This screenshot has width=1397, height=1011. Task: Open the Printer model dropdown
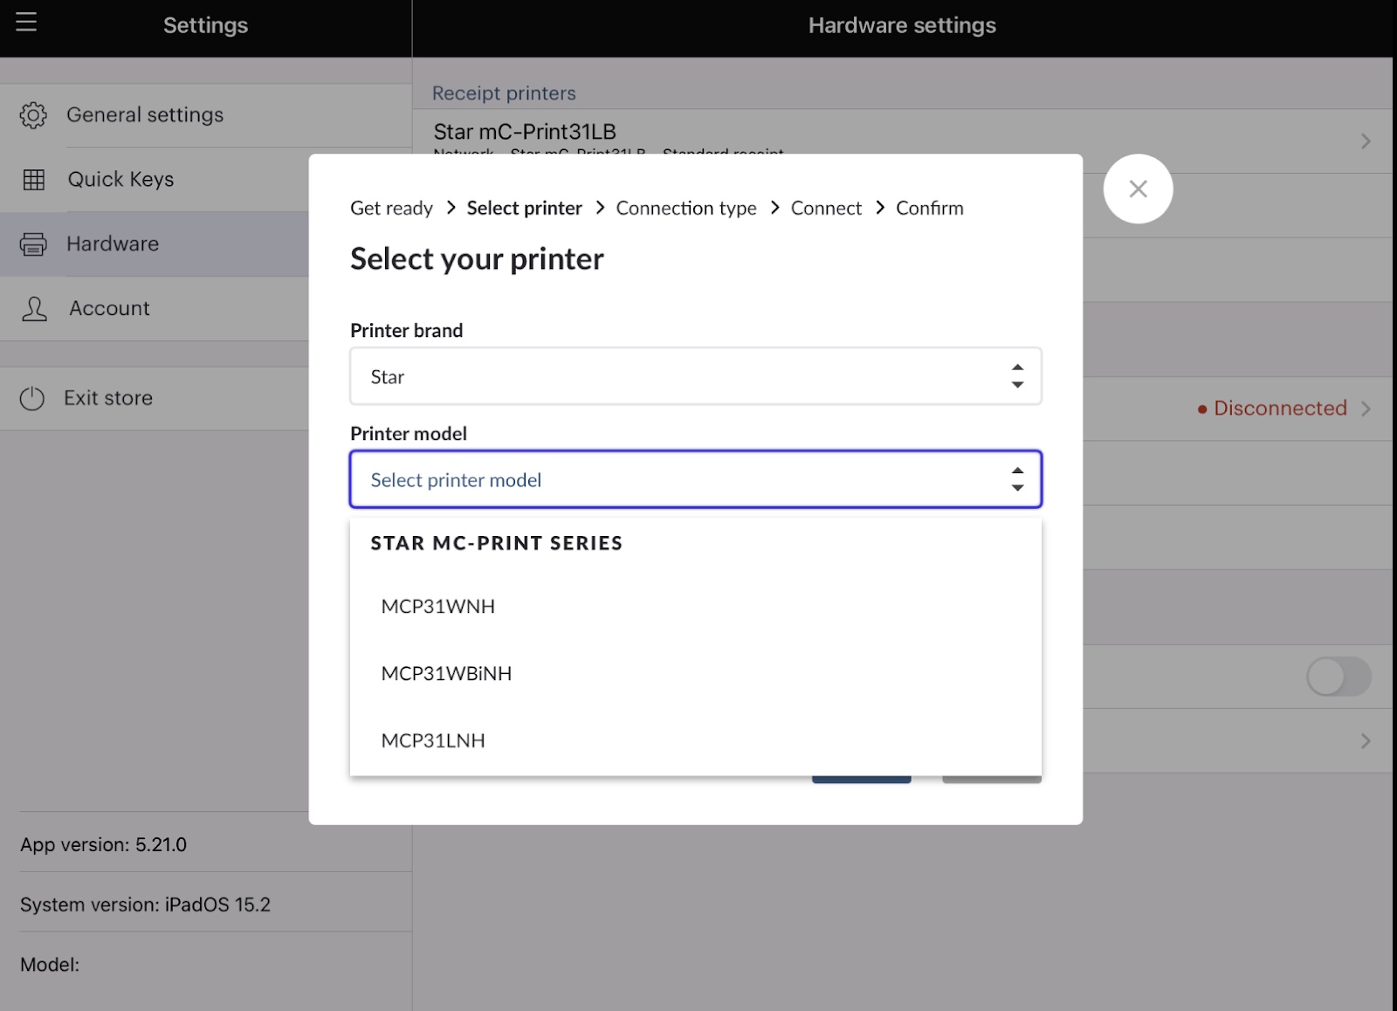pyautogui.click(x=695, y=479)
